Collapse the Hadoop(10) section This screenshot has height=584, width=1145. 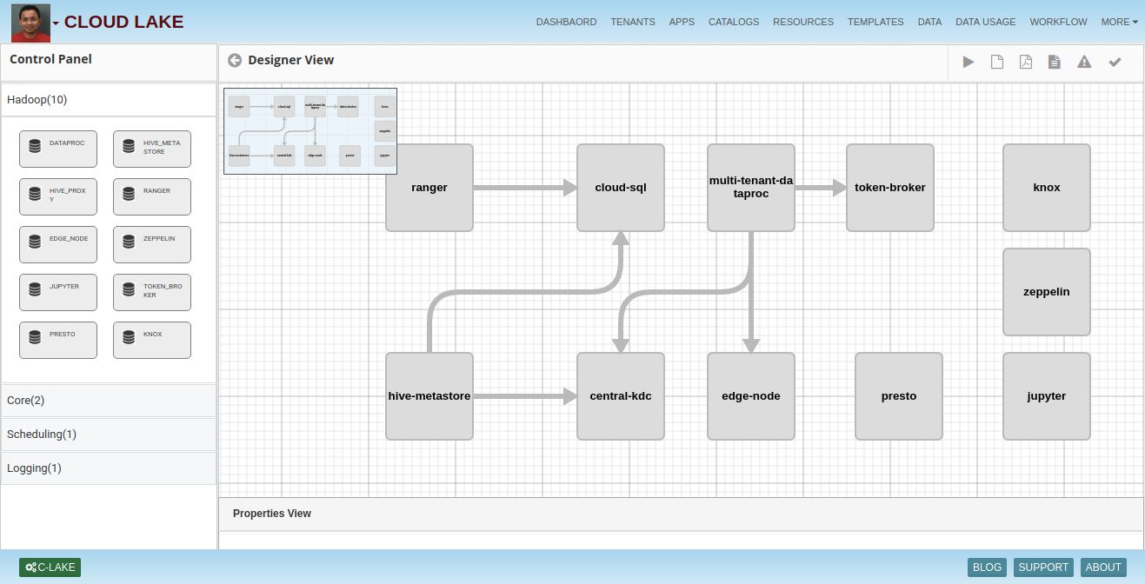click(109, 100)
